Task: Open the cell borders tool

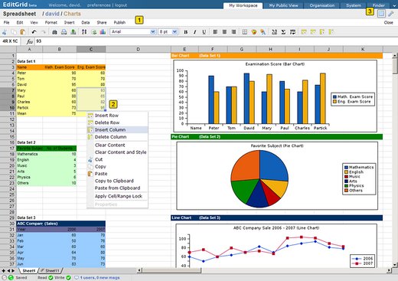Action: tap(244, 32)
